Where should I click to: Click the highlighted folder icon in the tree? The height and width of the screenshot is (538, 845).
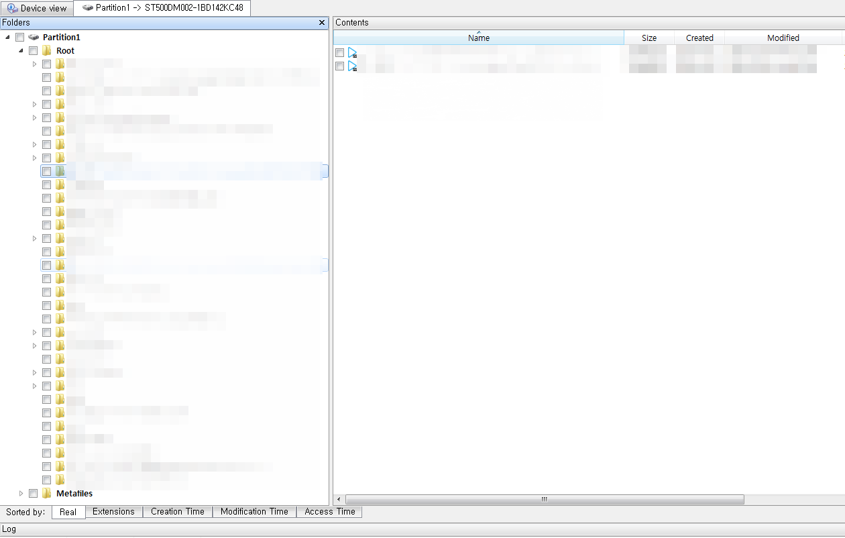(60, 171)
